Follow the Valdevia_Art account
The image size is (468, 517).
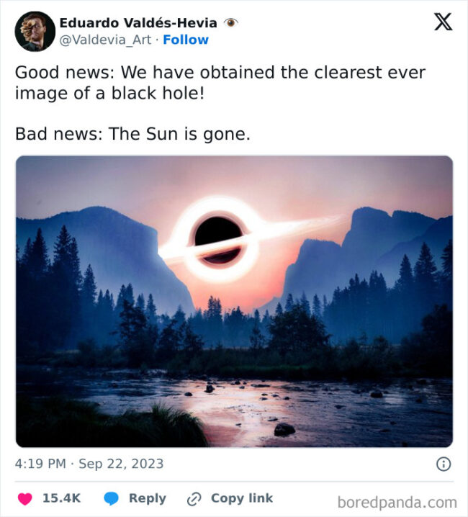tap(186, 40)
